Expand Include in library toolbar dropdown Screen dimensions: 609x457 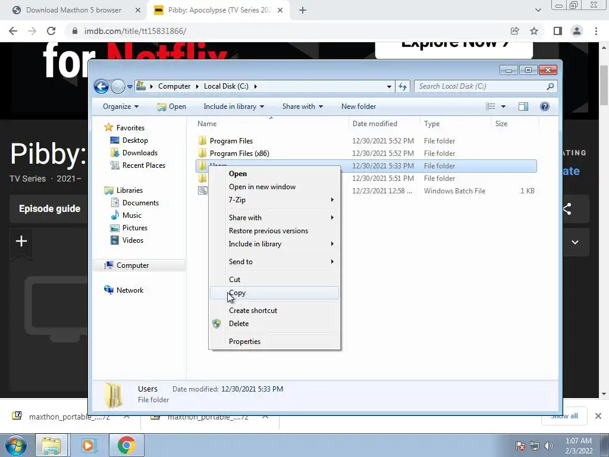tap(234, 107)
